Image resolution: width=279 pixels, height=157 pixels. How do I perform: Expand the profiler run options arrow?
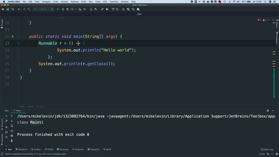(76, 9)
